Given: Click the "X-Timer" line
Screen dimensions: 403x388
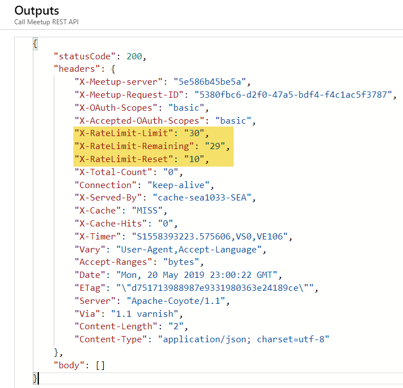Looking at the screenshot, I should 183,237.
